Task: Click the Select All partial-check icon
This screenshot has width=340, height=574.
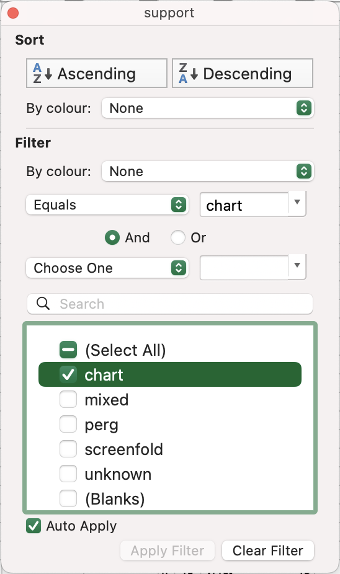Action: pyautogui.click(x=68, y=350)
